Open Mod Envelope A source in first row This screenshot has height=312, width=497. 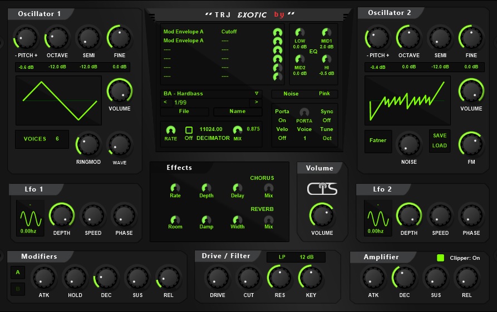[183, 32]
